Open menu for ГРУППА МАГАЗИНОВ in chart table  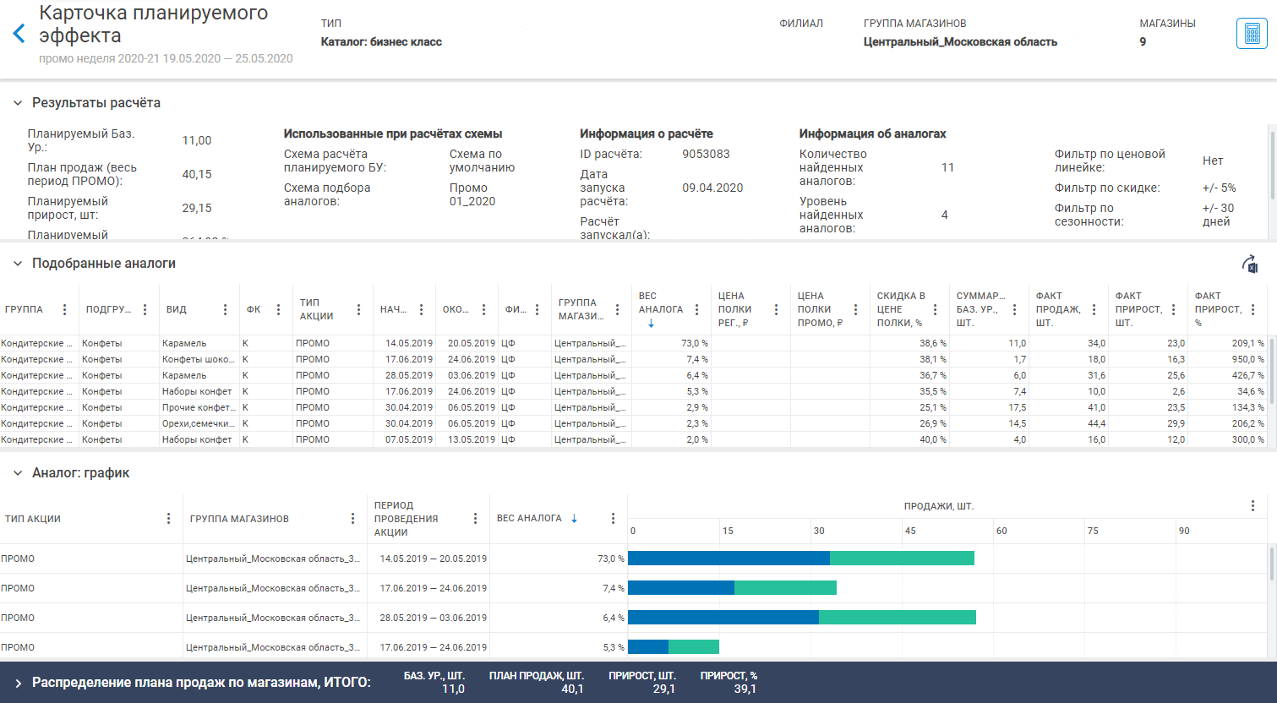coord(353,519)
